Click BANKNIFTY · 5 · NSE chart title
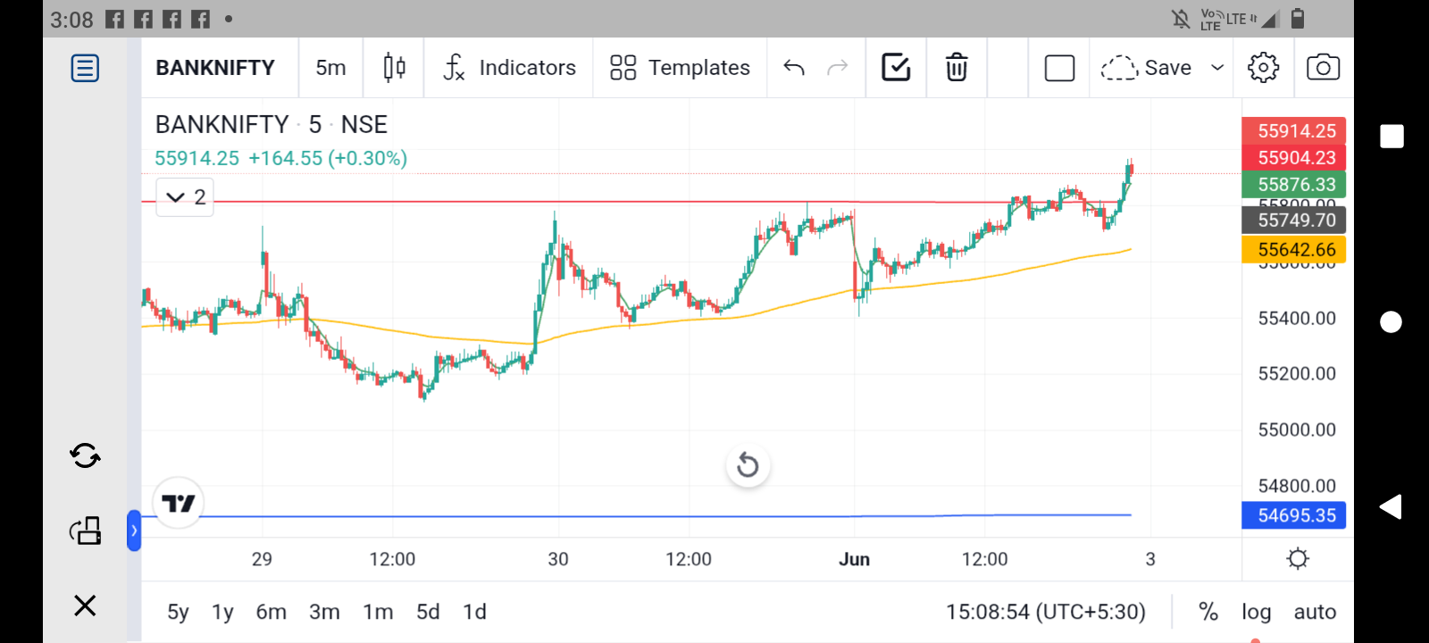The image size is (1429, 643). (272, 124)
